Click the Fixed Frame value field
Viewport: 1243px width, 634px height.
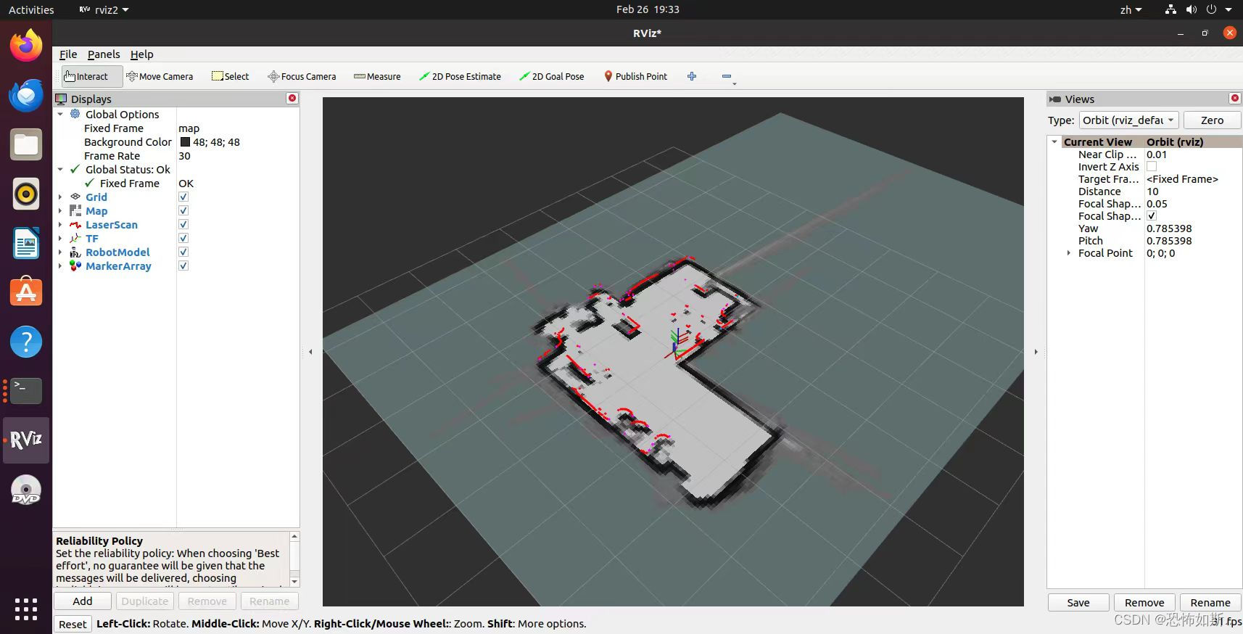coord(238,128)
